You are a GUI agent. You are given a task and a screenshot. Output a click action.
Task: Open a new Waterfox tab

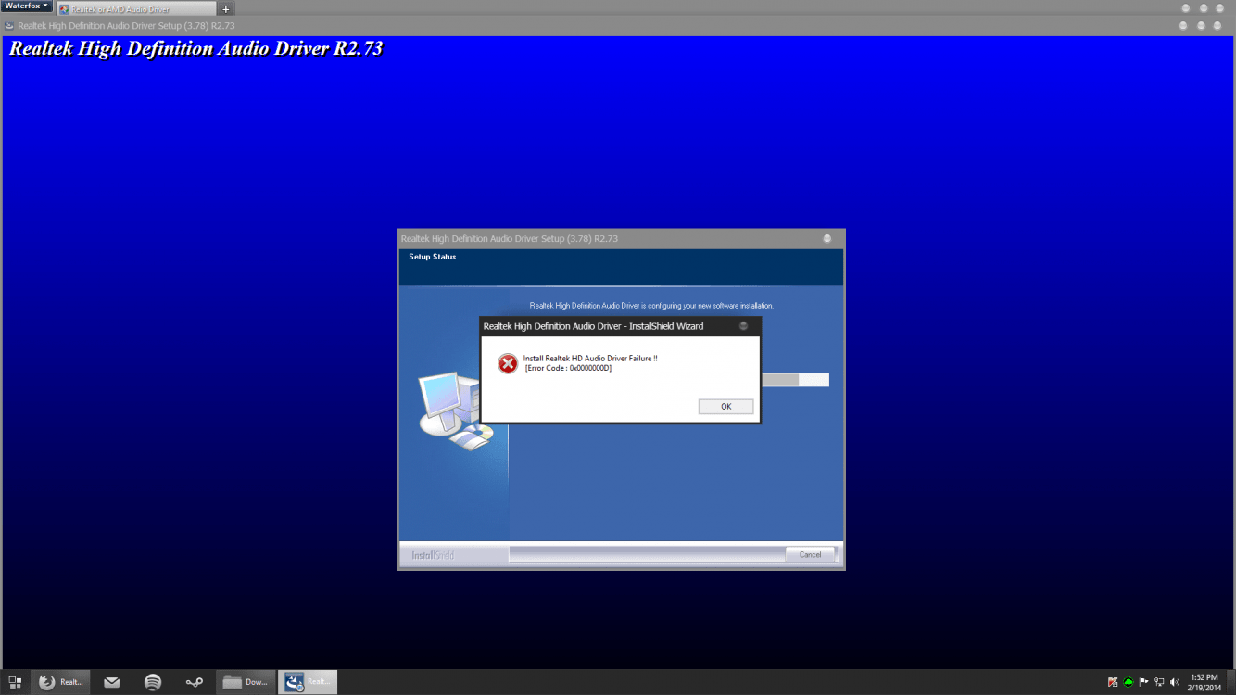pyautogui.click(x=226, y=9)
